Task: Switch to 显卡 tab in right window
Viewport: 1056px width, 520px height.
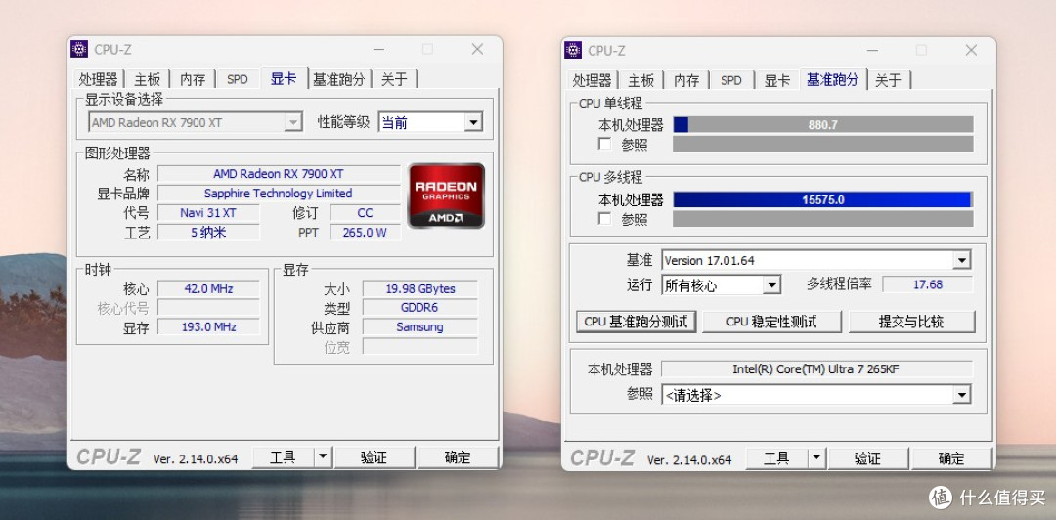Action: point(776,80)
